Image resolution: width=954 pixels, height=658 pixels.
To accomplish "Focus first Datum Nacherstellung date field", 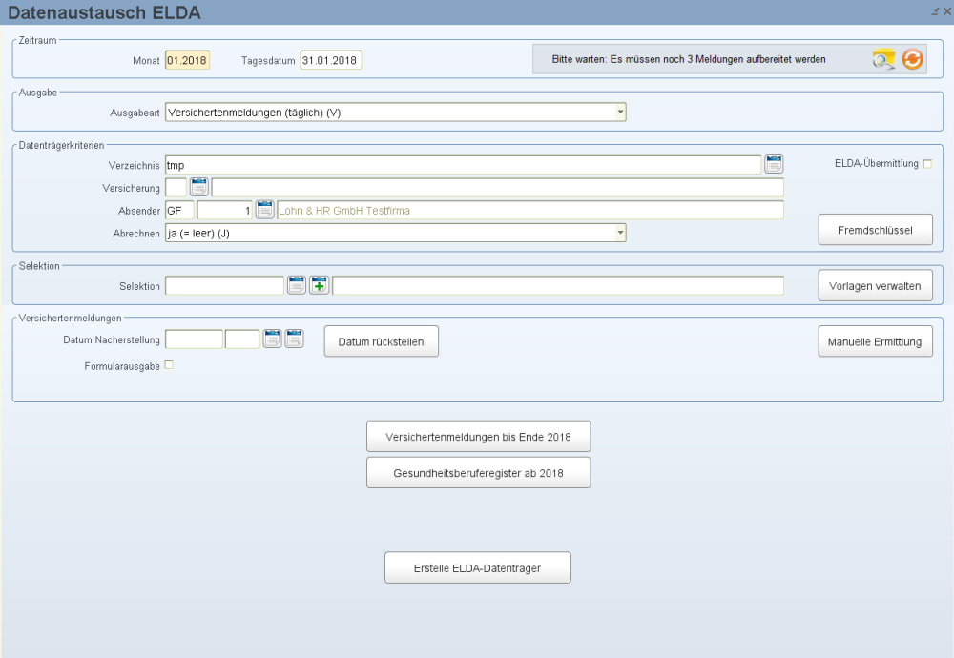I will (x=194, y=339).
